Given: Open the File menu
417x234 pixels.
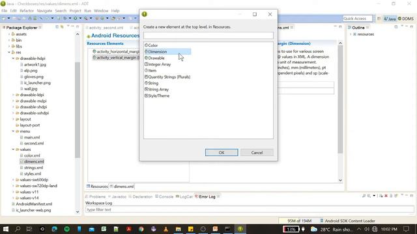Looking at the screenshot, I should 5,11.
